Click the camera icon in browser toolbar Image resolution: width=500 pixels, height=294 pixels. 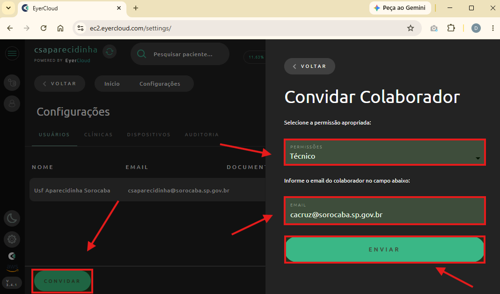point(434,29)
